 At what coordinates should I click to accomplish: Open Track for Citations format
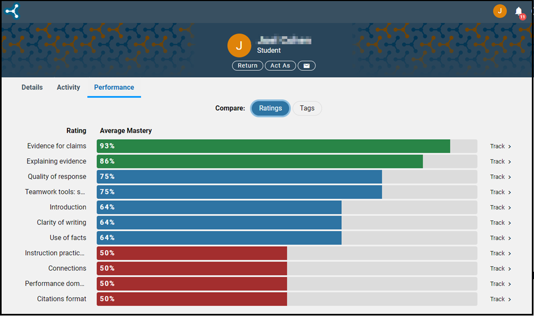(x=500, y=299)
